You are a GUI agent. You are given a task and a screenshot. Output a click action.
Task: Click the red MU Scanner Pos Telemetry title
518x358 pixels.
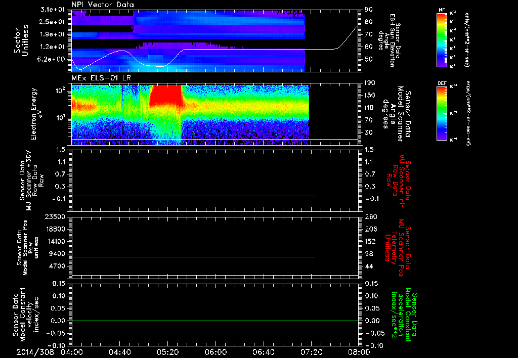(398, 248)
